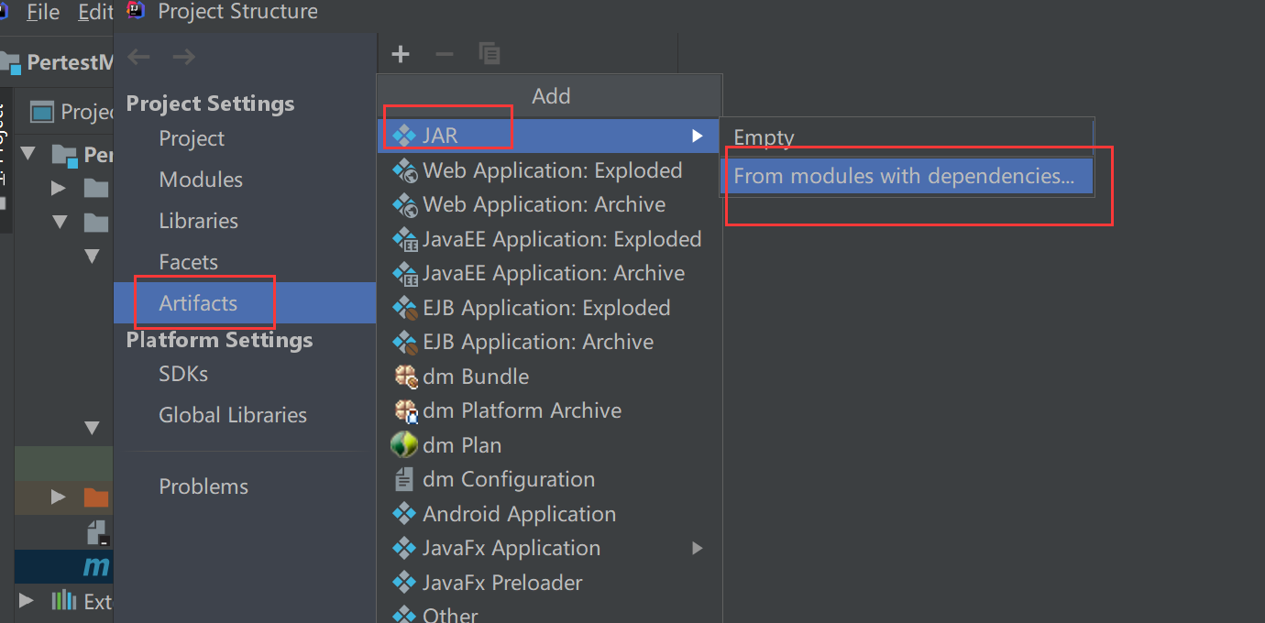Collapse the Per project root tree node

coord(27,154)
